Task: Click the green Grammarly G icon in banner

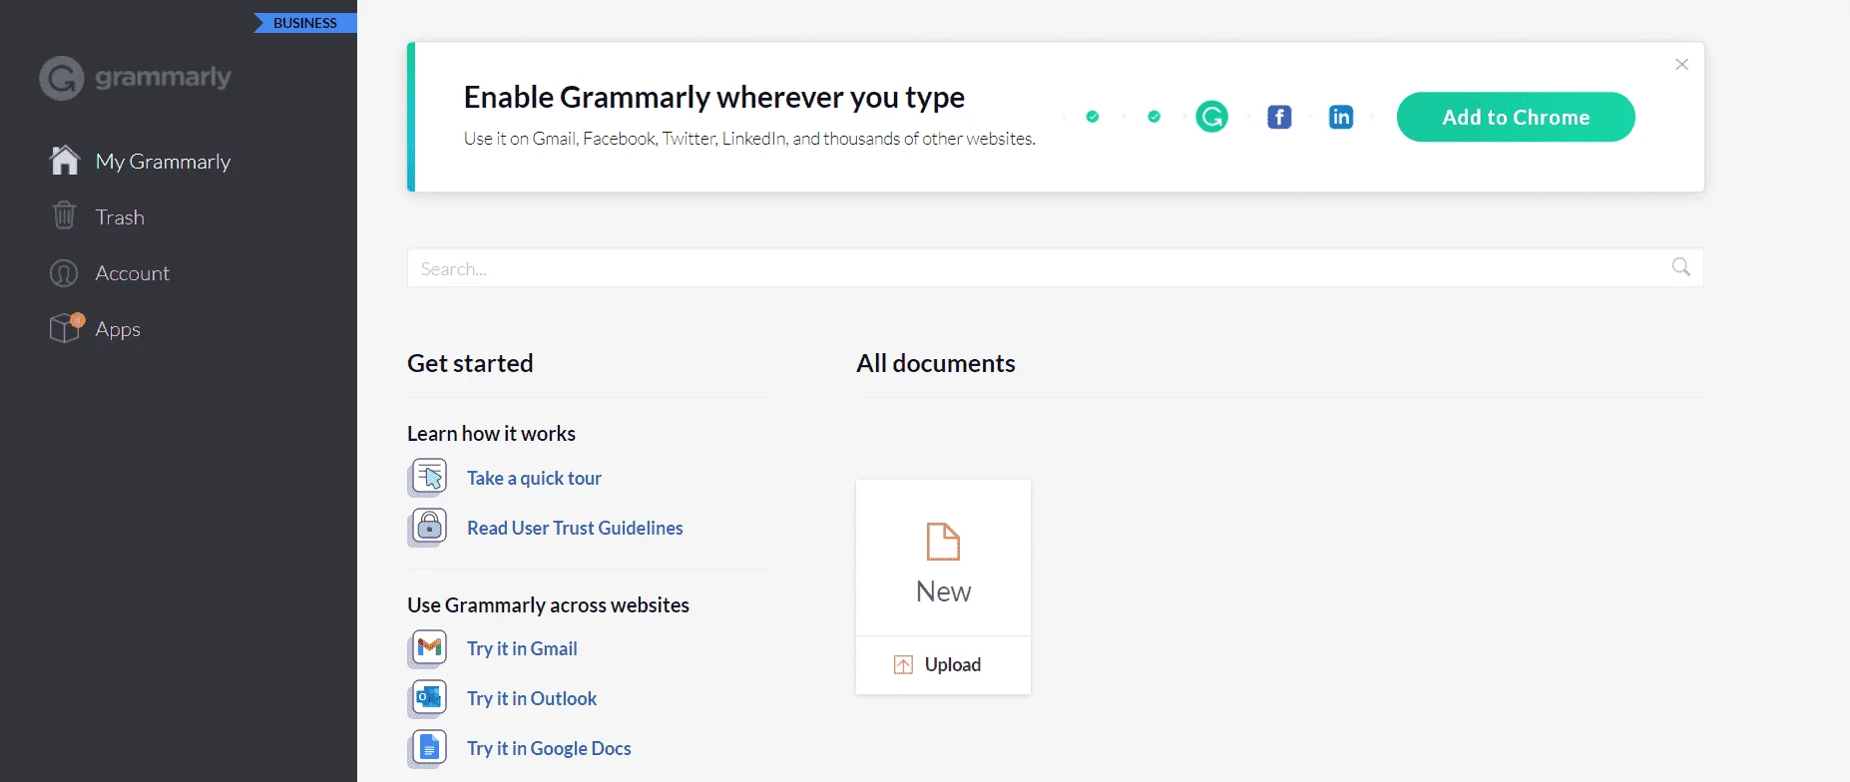Action: click(1211, 117)
